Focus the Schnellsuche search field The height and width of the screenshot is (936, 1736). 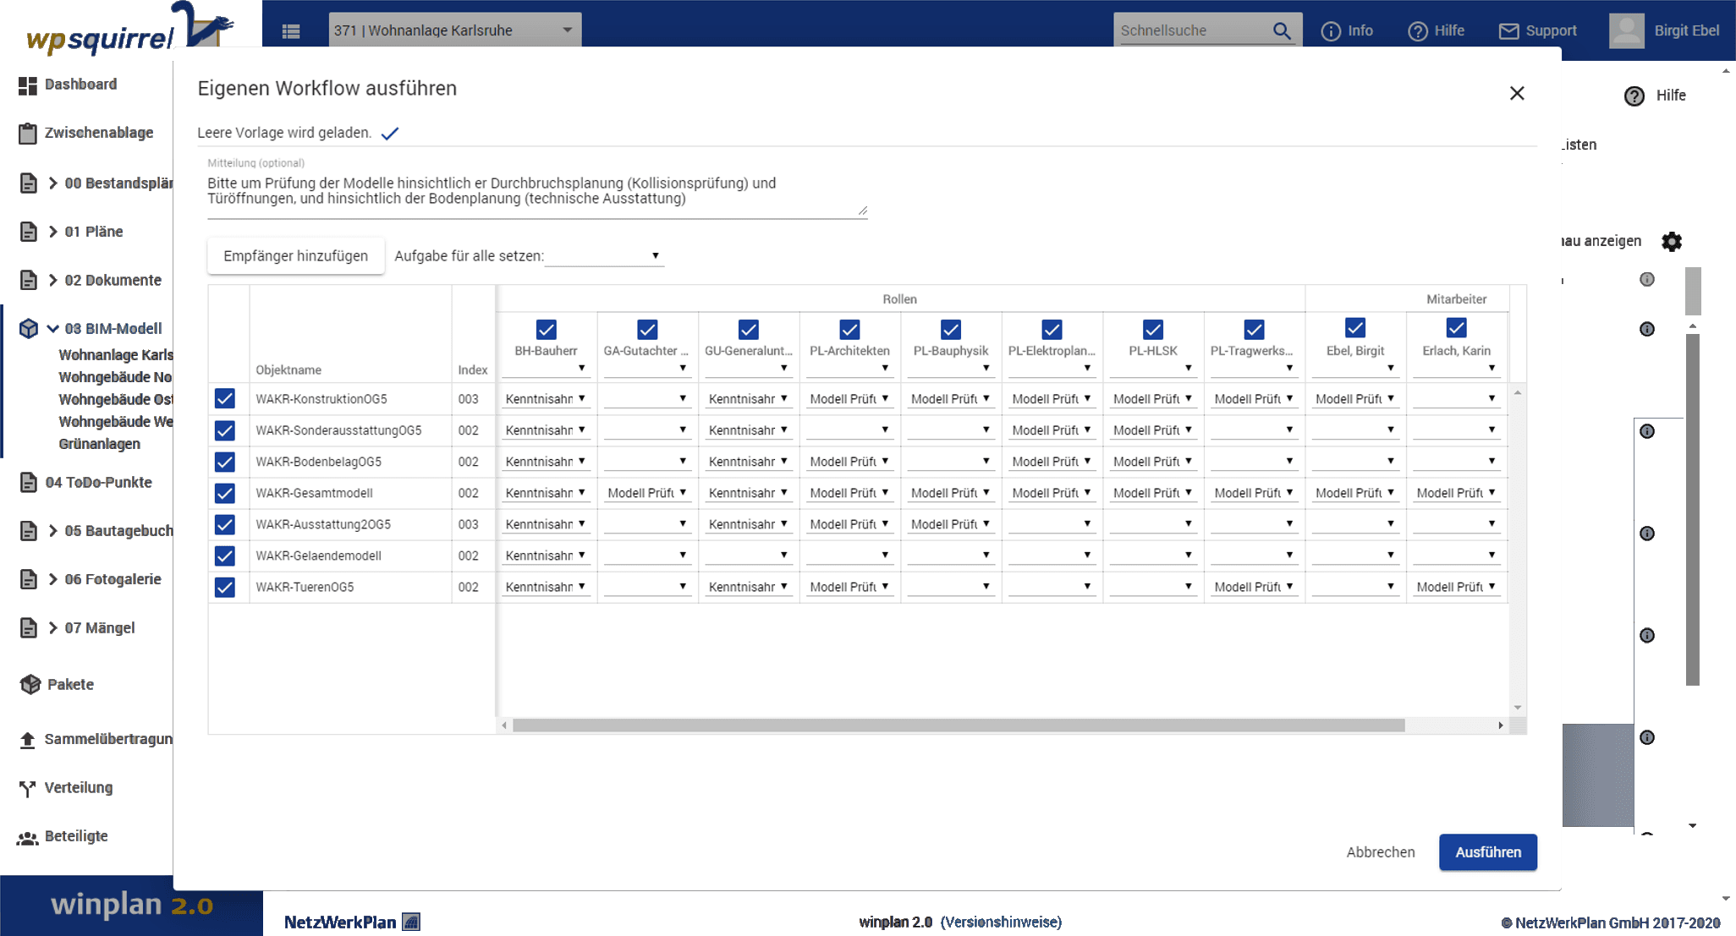click(1193, 30)
